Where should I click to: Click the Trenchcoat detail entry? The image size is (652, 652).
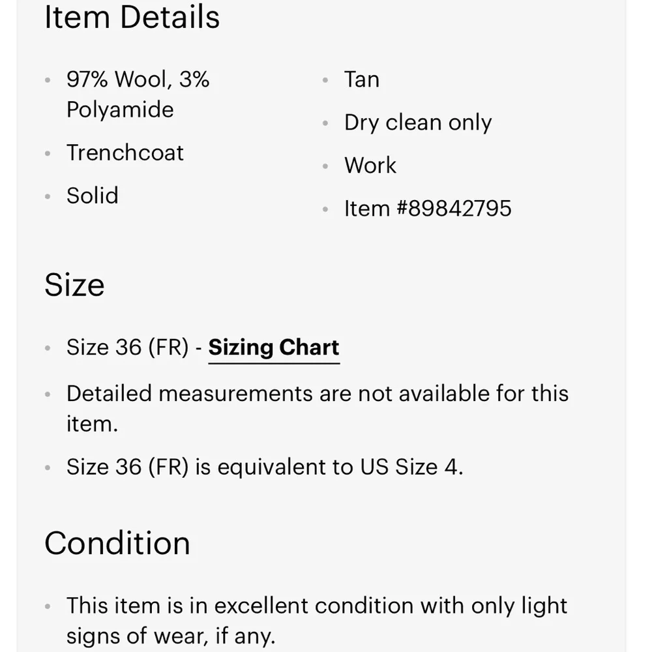pyautogui.click(x=125, y=153)
